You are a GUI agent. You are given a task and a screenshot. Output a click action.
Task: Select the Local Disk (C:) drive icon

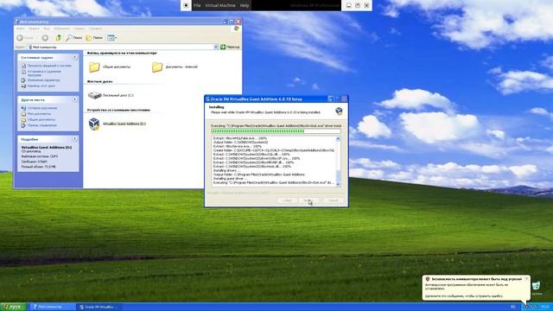coord(94,95)
